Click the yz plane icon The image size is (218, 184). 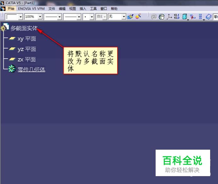12,49
